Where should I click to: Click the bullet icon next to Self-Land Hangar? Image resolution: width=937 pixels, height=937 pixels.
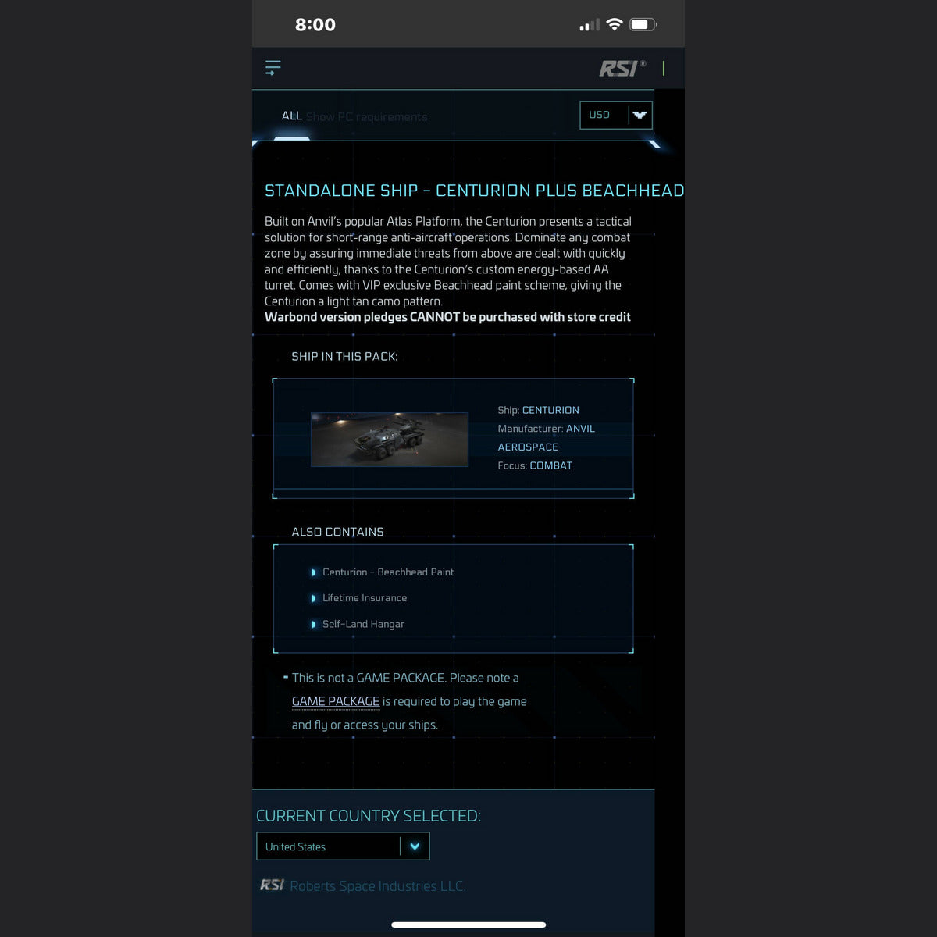313,625
